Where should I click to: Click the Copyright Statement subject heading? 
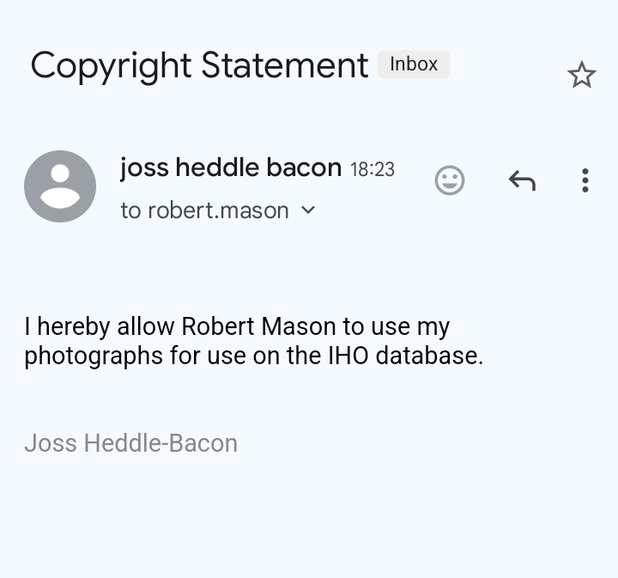pyautogui.click(x=199, y=66)
